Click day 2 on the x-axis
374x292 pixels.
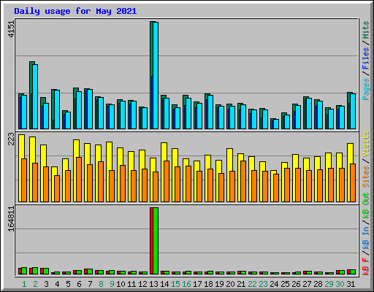click(x=35, y=284)
